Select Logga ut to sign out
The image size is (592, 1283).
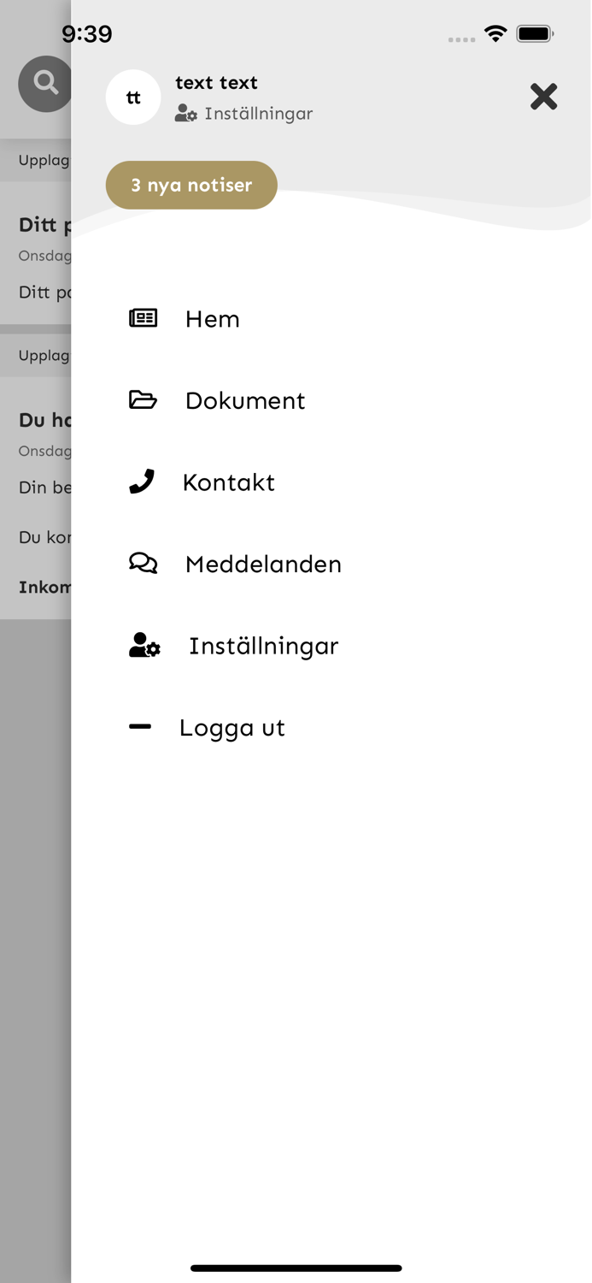tap(232, 728)
